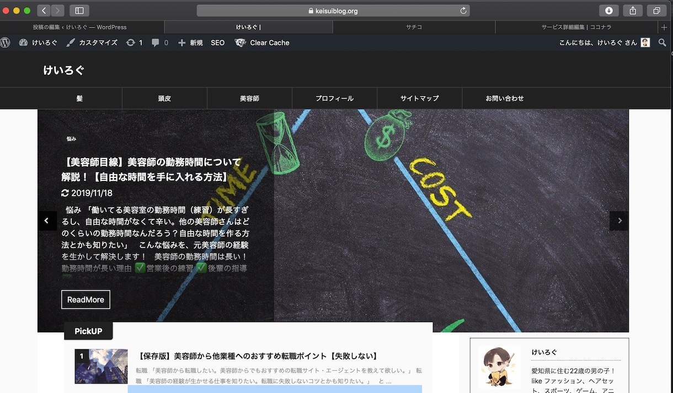The image size is (673, 393).
Task: Open the 髪 navigation menu item
Action: pyautogui.click(x=79, y=98)
